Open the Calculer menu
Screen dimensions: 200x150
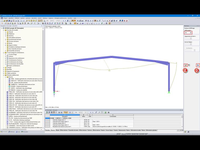click(28, 18)
